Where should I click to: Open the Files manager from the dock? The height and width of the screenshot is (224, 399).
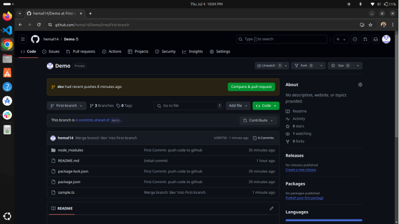pyautogui.click(x=7, y=58)
